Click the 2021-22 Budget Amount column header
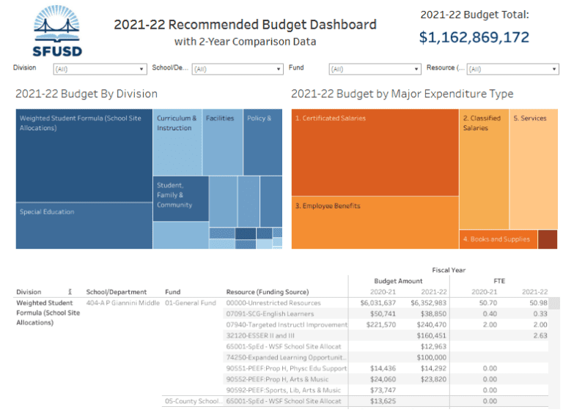563x412 pixels. (x=434, y=292)
